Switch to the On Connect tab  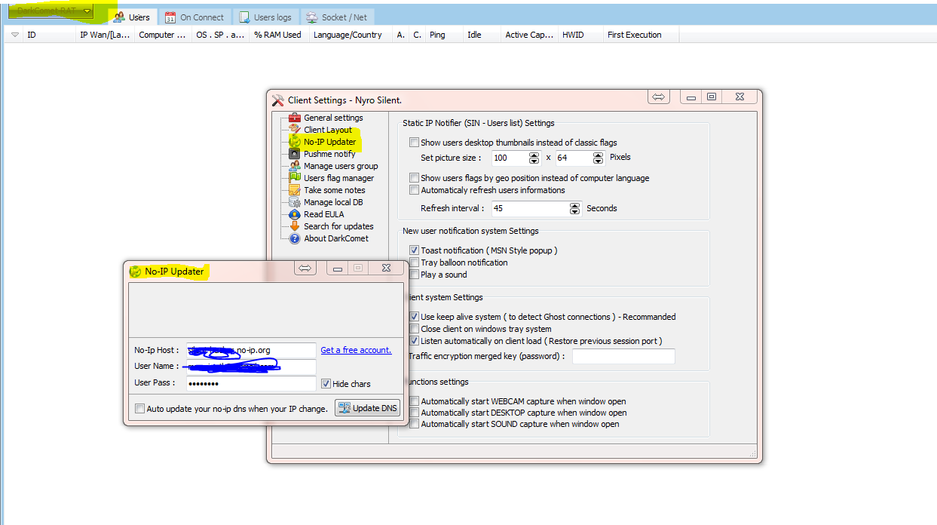(194, 17)
